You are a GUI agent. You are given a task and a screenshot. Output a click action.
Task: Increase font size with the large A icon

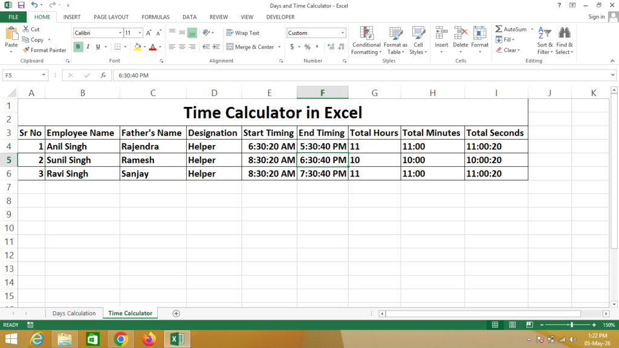point(149,33)
